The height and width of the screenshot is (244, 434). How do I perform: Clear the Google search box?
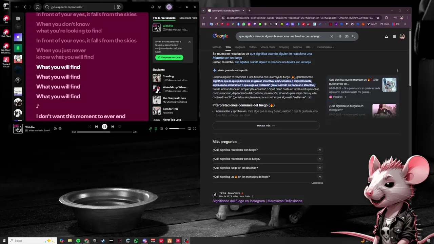(x=332, y=36)
